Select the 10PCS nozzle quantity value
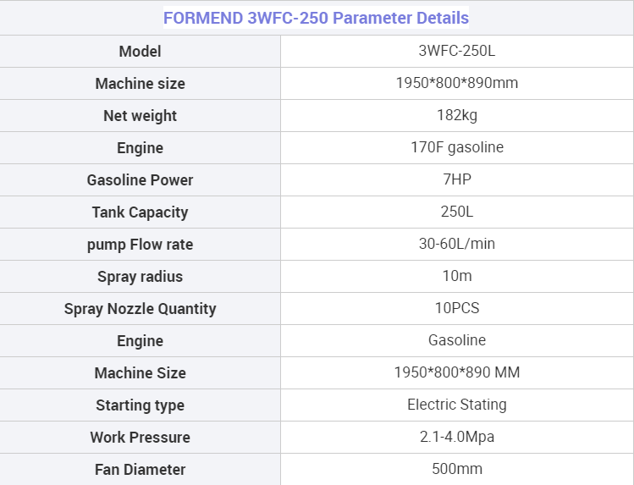Image resolution: width=634 pixels, height=485 pixels. pos(457,308)
